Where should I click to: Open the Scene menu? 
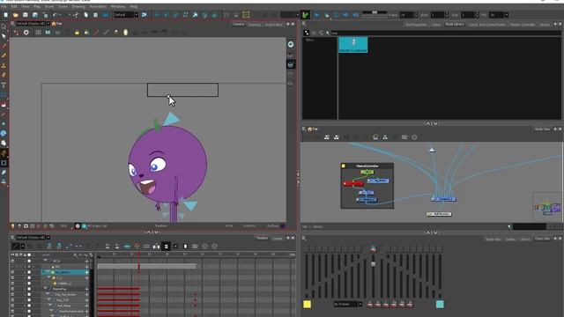click(63, 6)
